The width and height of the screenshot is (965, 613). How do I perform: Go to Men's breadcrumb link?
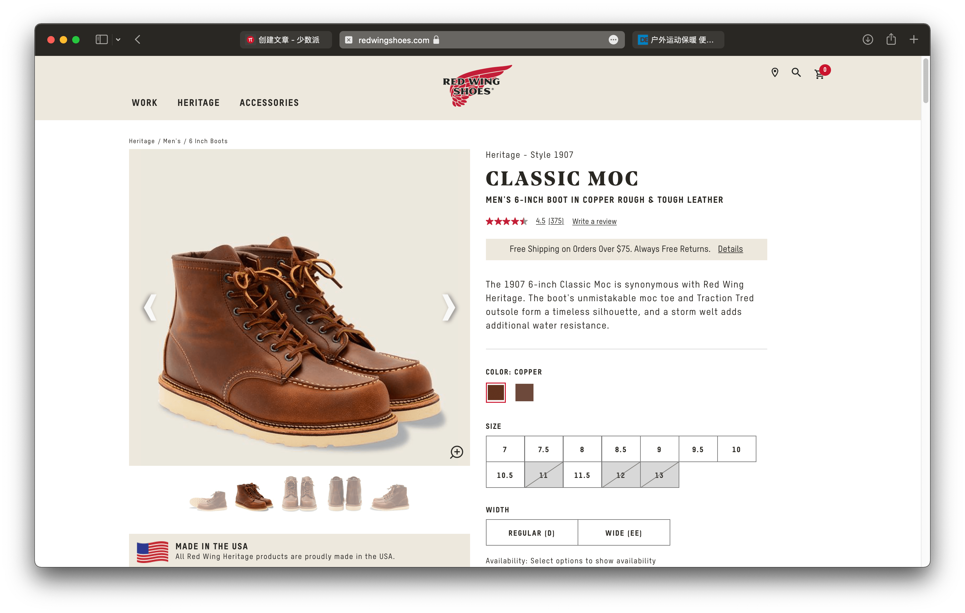tap(172, 141)
